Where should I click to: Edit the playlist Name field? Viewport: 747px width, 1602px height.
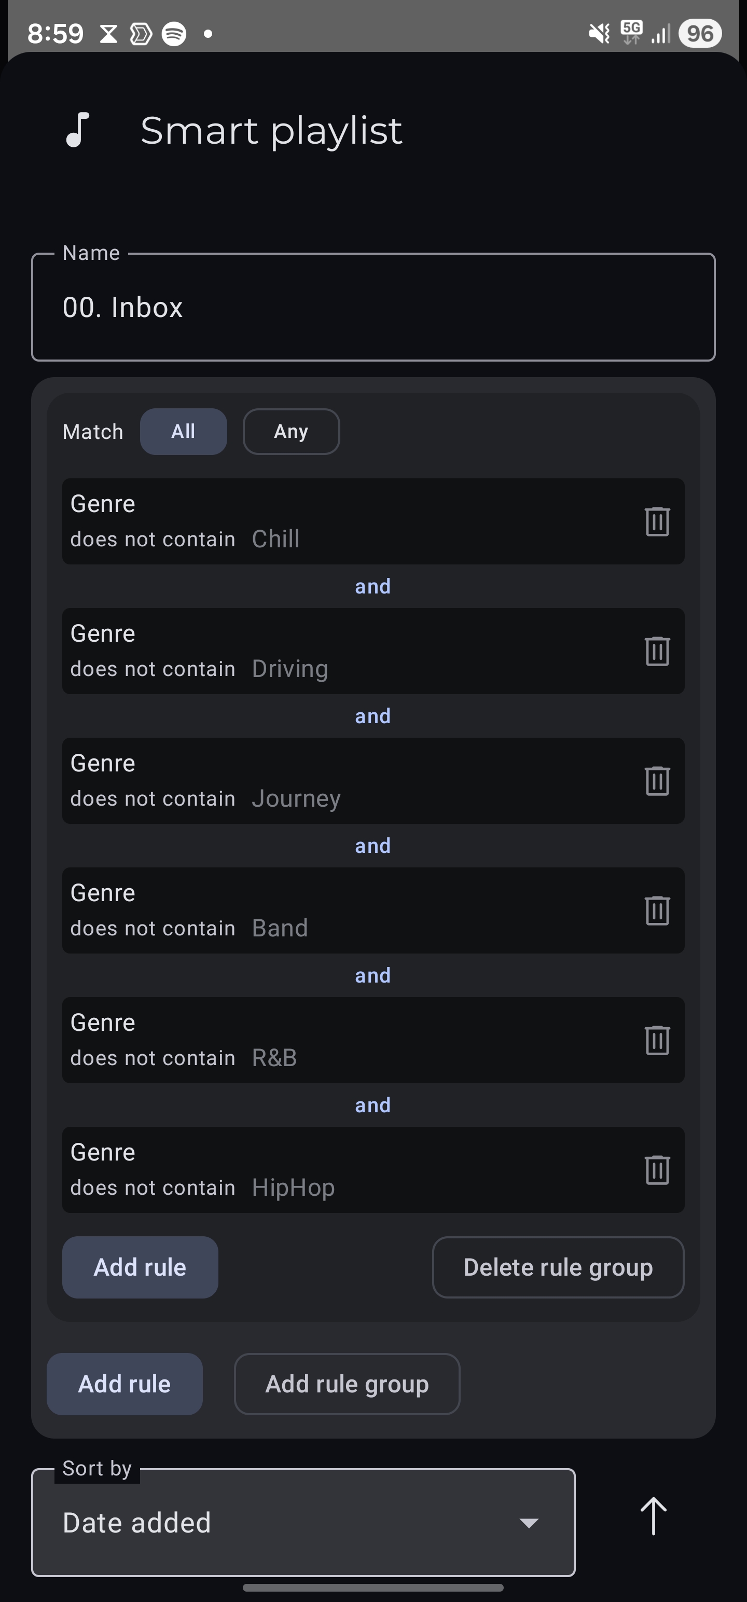point(373,307)
